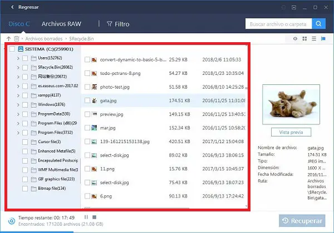Expand the Program Files (x86) folder

(18, 123)
